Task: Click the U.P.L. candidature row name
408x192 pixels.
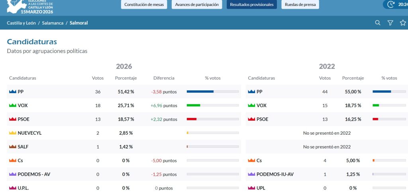Action: tap(23, 188)
